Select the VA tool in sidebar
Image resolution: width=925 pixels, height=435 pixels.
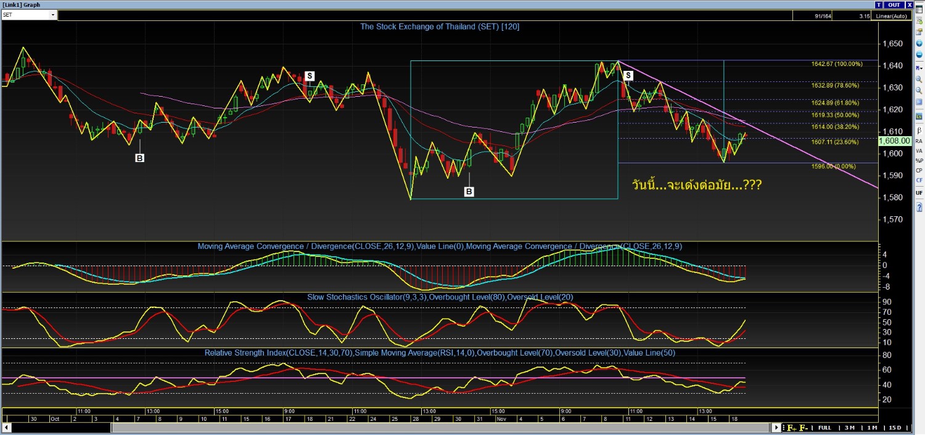click(x=919, y=151)
